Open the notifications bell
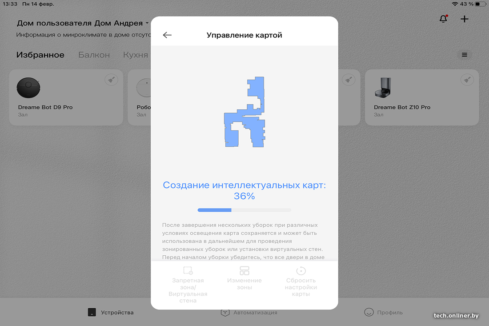This screenshot has width=489, height=326. [443, 19]
